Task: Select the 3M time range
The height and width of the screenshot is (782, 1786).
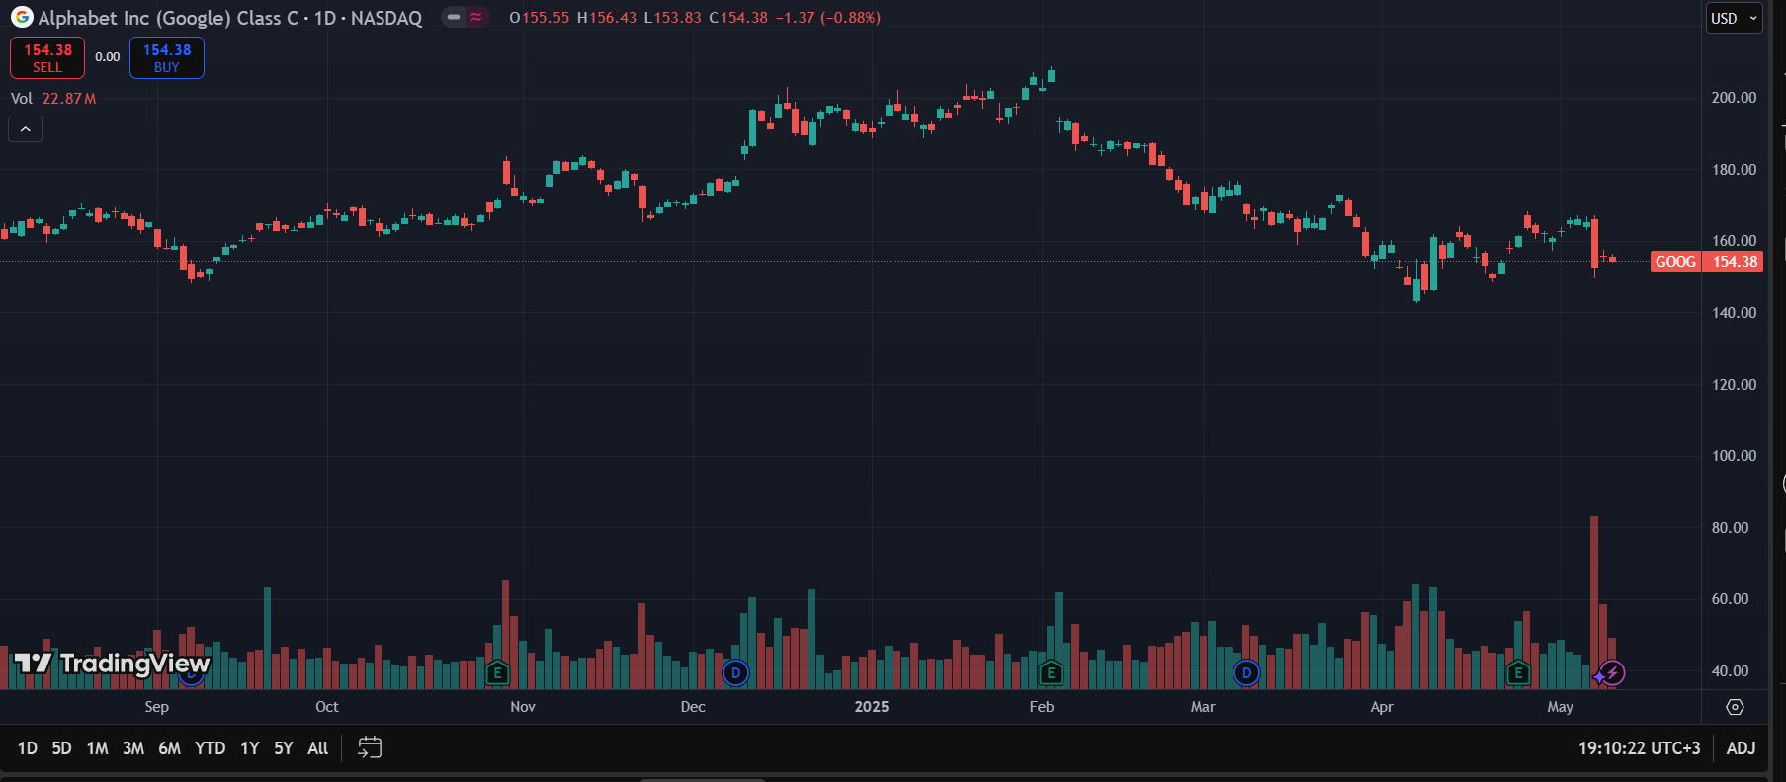Action: click(133, 748)
